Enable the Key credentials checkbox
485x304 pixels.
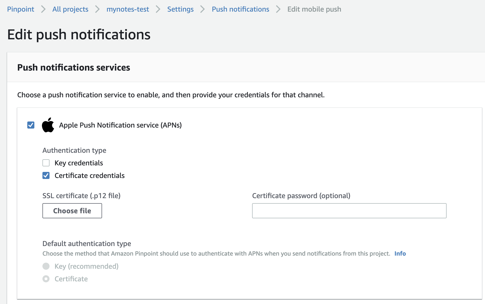pyautogui.click(x=46, y=163)
